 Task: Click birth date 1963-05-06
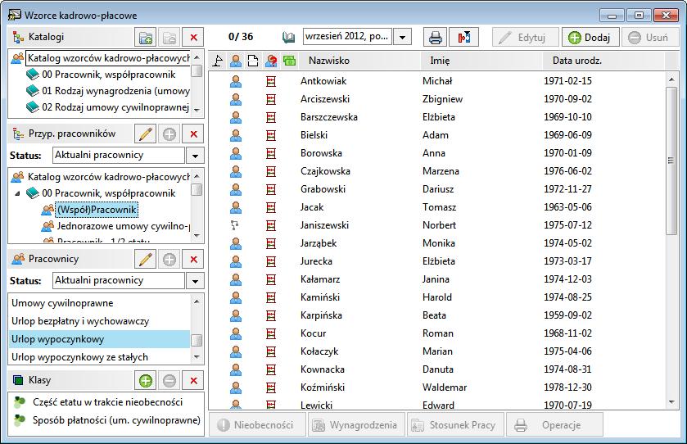click(x=567, y=207)
